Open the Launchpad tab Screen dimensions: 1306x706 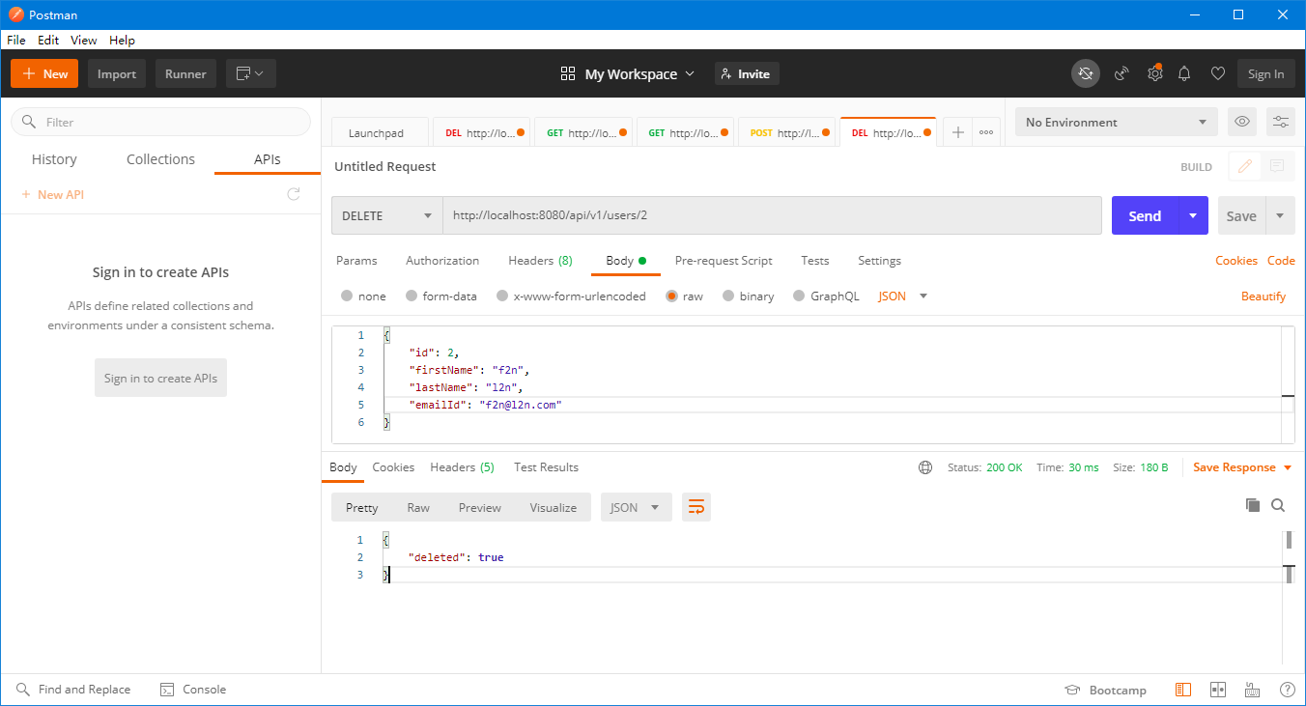click(x=382, y=132)
